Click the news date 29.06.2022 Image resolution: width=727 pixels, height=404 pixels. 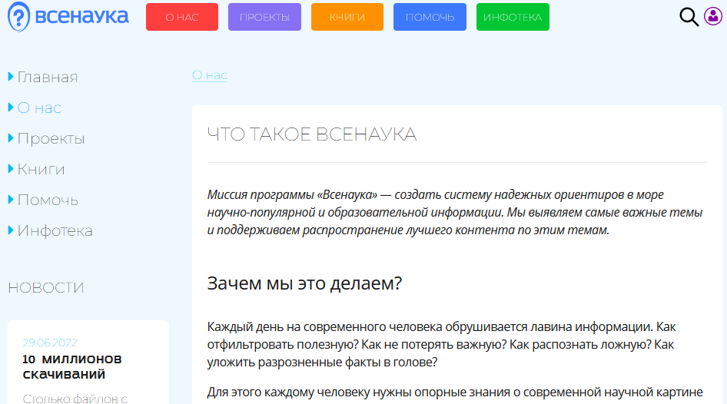[50, 343]
